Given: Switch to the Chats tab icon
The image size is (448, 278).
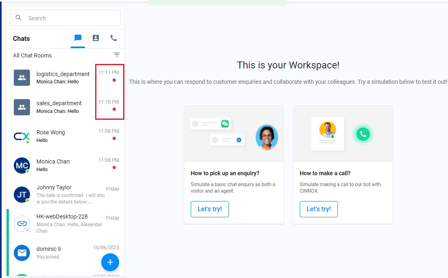Looking at the screenshot, I should click(x=78, y=38).
